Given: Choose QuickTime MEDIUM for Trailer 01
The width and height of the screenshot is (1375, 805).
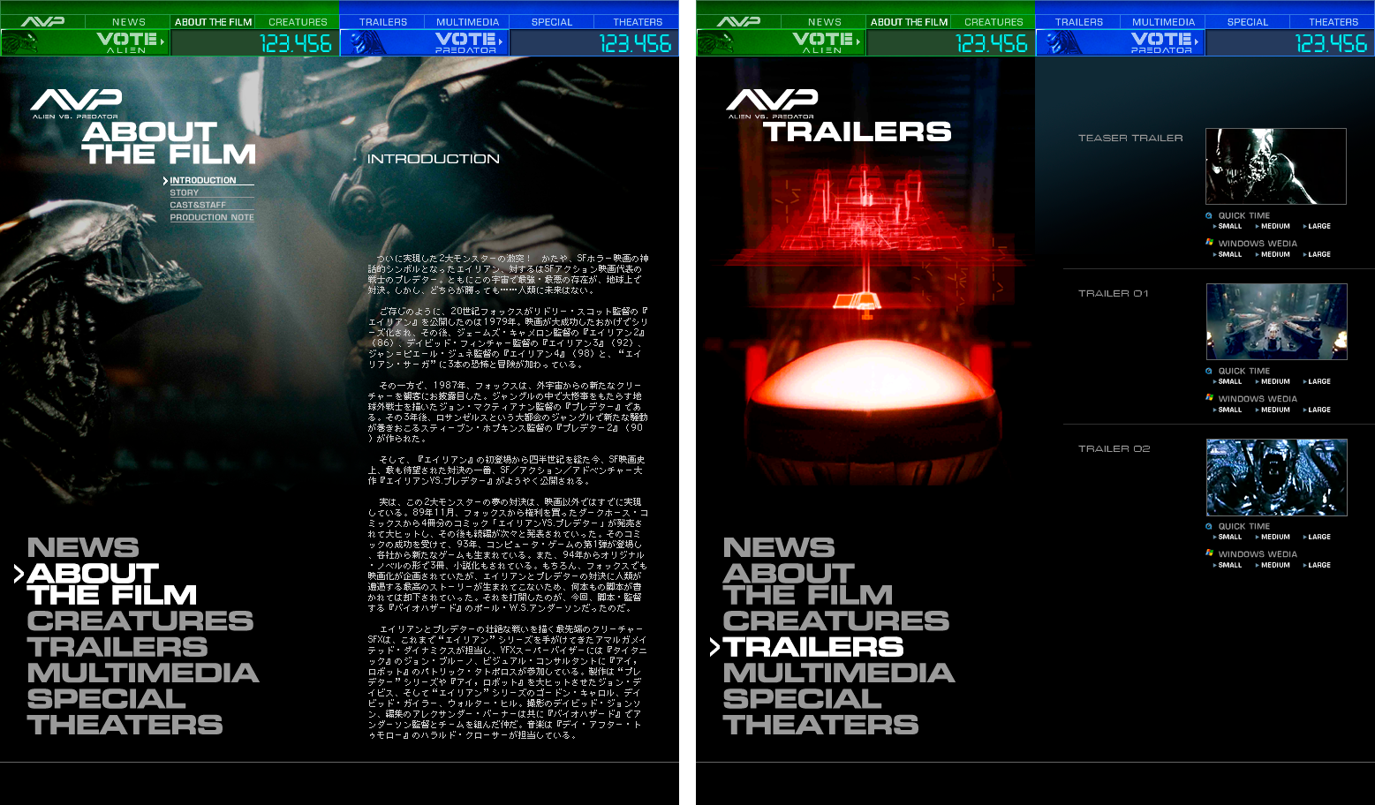Looking at the screenshot, I should (x=1273, y=381).
